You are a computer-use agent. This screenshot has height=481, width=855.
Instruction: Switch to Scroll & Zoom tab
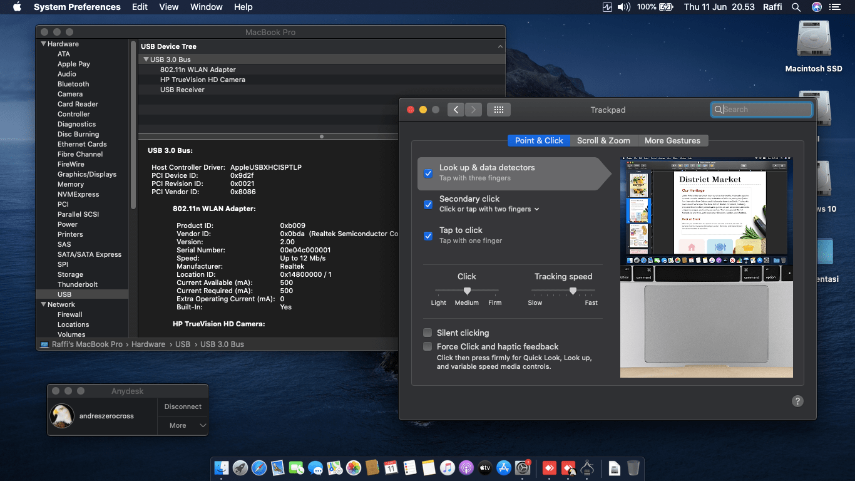[603, 140]
